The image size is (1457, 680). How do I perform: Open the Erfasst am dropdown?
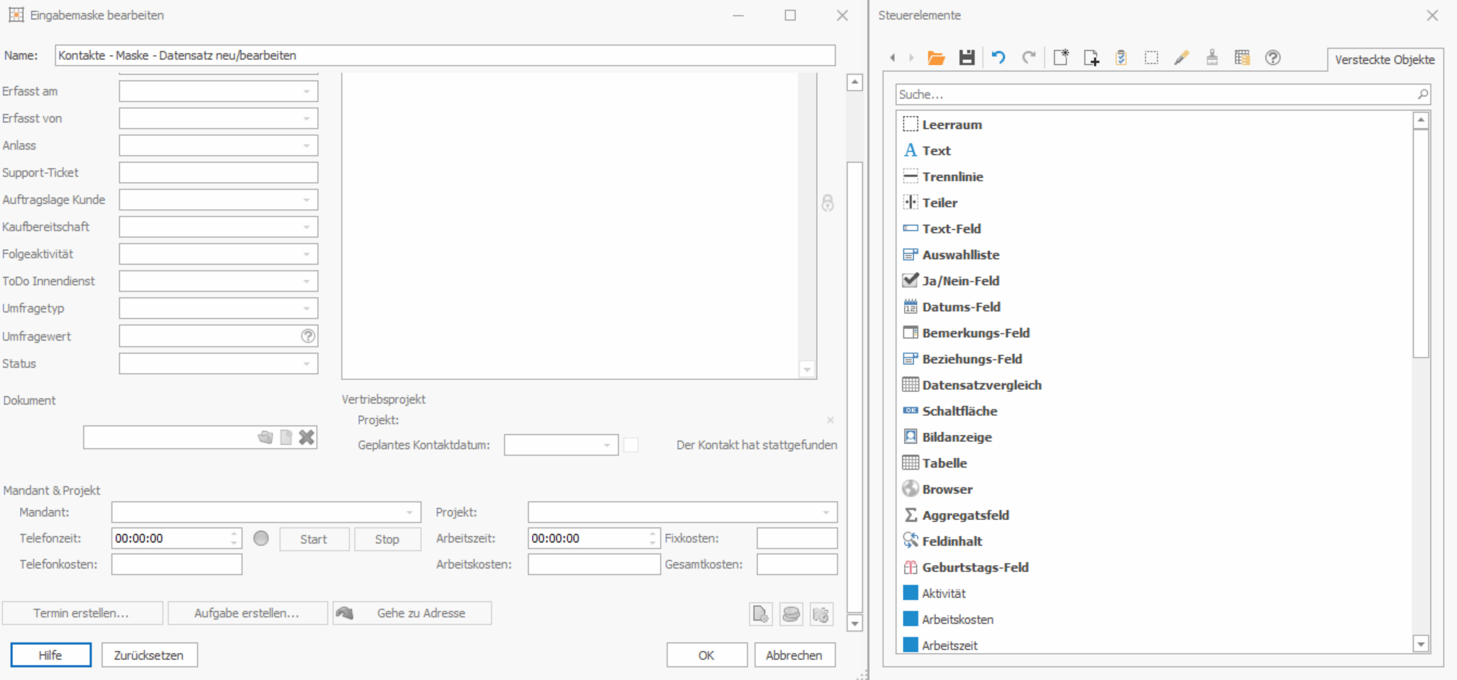point(307,92)
